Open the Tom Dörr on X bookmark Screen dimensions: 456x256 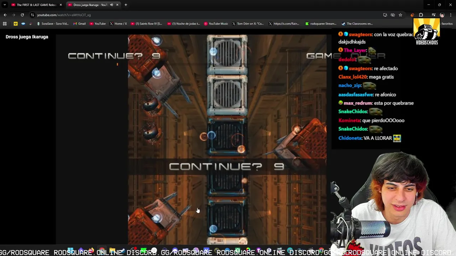tap(248, 24)
